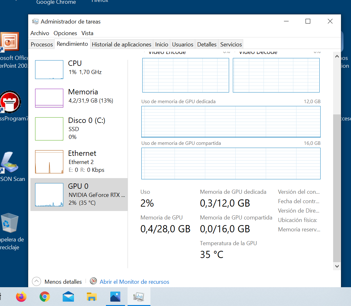This screenshot has height=306, width=351.
Task: Open the Disco 0 (C:) performance view
Action: pyautogui.click(x=86, y=121)
